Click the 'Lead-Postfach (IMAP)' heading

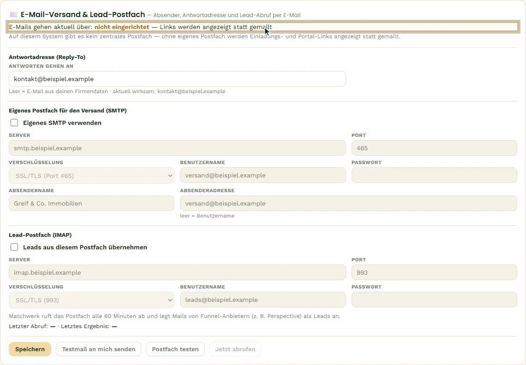tap(40, 235)
